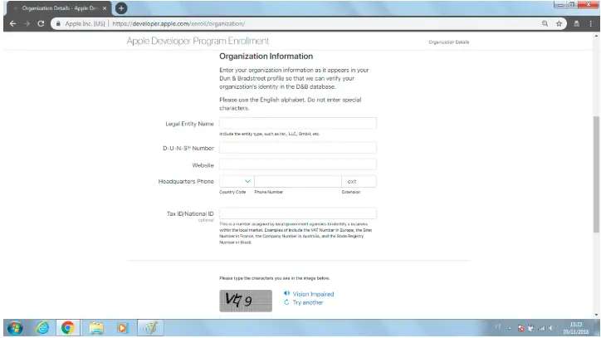Click the page vertical scrollbar thumb
601x338 pixels.
[x=596, y=174]
